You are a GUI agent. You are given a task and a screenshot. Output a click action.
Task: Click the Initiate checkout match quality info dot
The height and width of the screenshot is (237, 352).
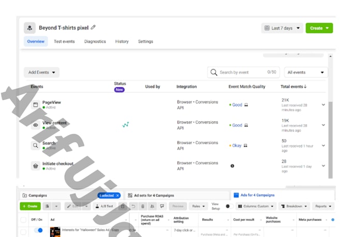[x=232, y=166]
